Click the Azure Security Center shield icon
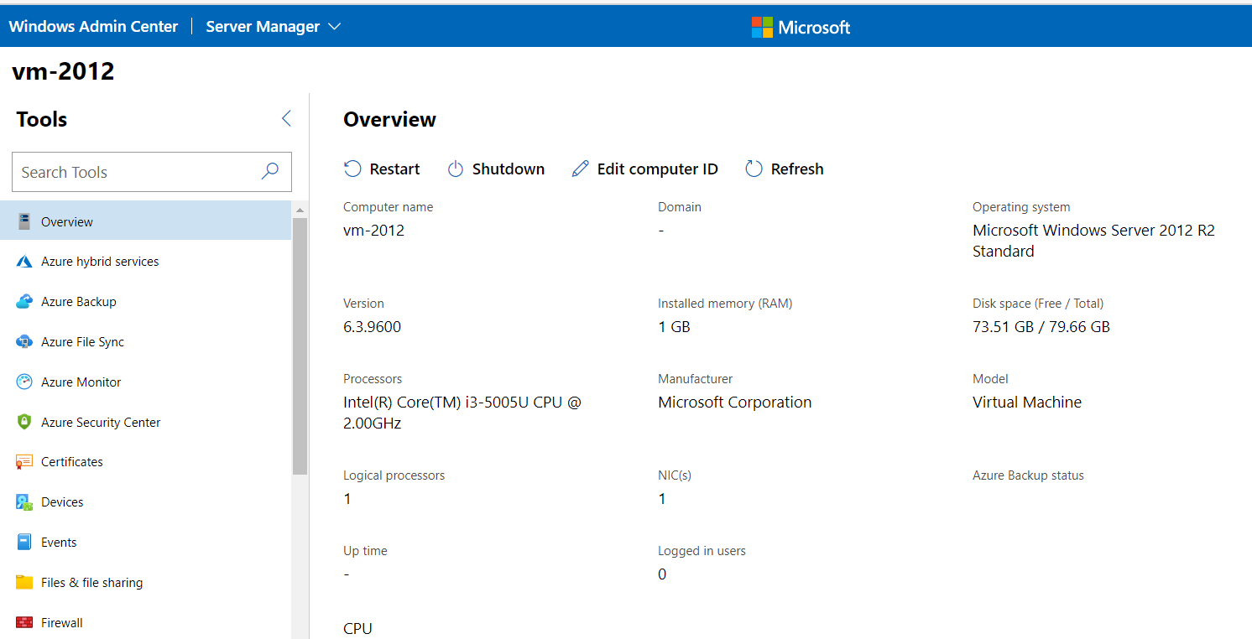The width and height of the screenshot is (1252, 639). tap(24, 422)
